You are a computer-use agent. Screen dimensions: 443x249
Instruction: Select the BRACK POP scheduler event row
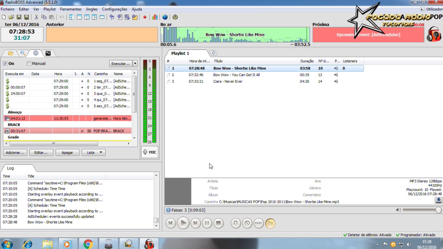click(x=68, y=131)
